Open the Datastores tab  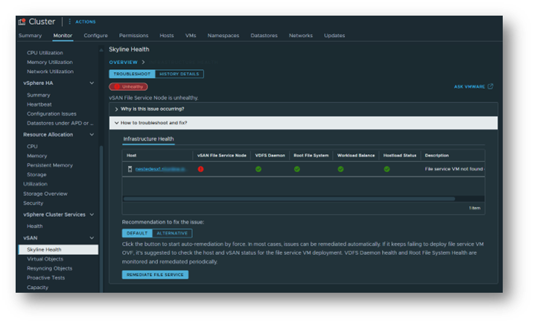tap(264, 36)
